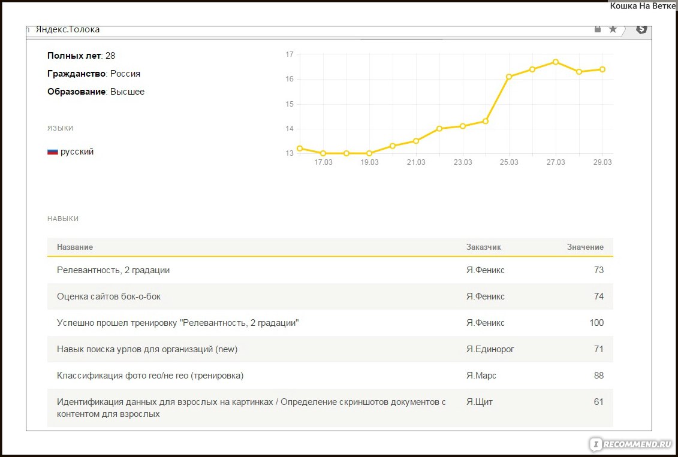Image resolution: width=678 pixels, height=457 pixels.
Task: Click the Я.Щит customer cell
Action: pyautogui.click(x=479, y=402)
